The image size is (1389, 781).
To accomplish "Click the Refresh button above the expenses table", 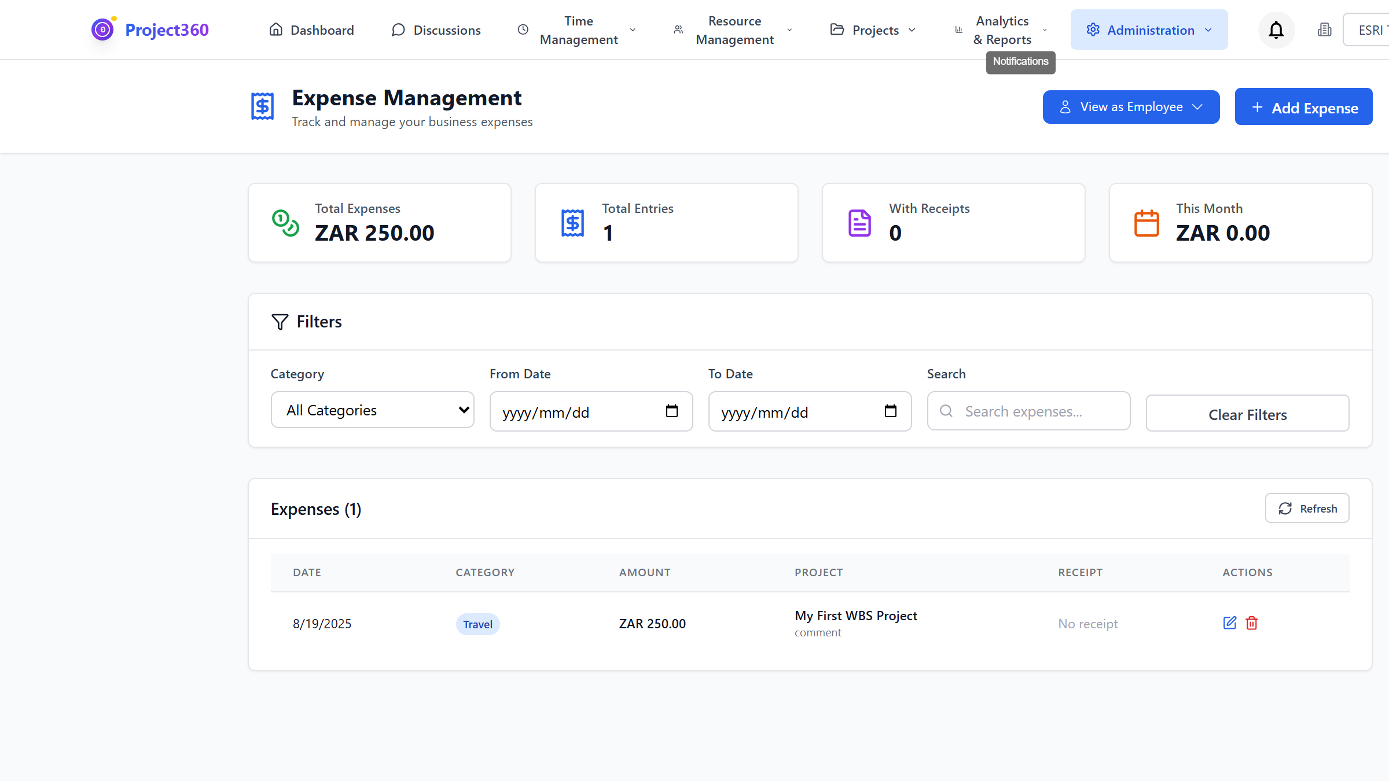I will coord(1307,508).
